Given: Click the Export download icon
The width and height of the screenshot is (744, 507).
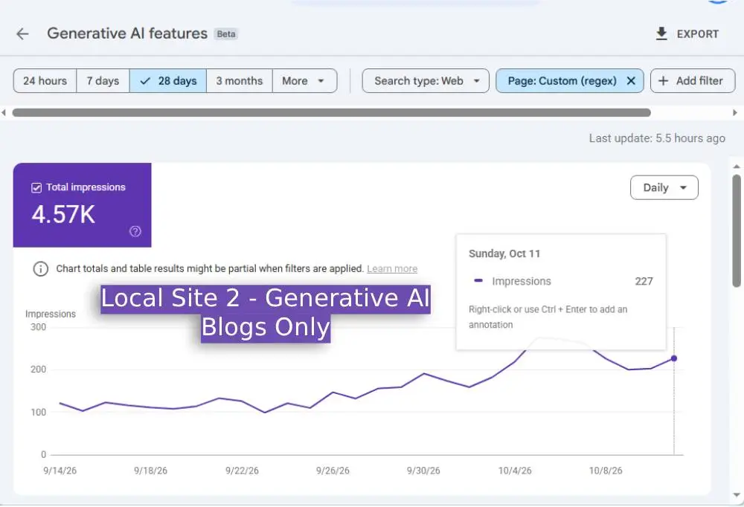Looking at the screenshot, I should tap(661, 33).
